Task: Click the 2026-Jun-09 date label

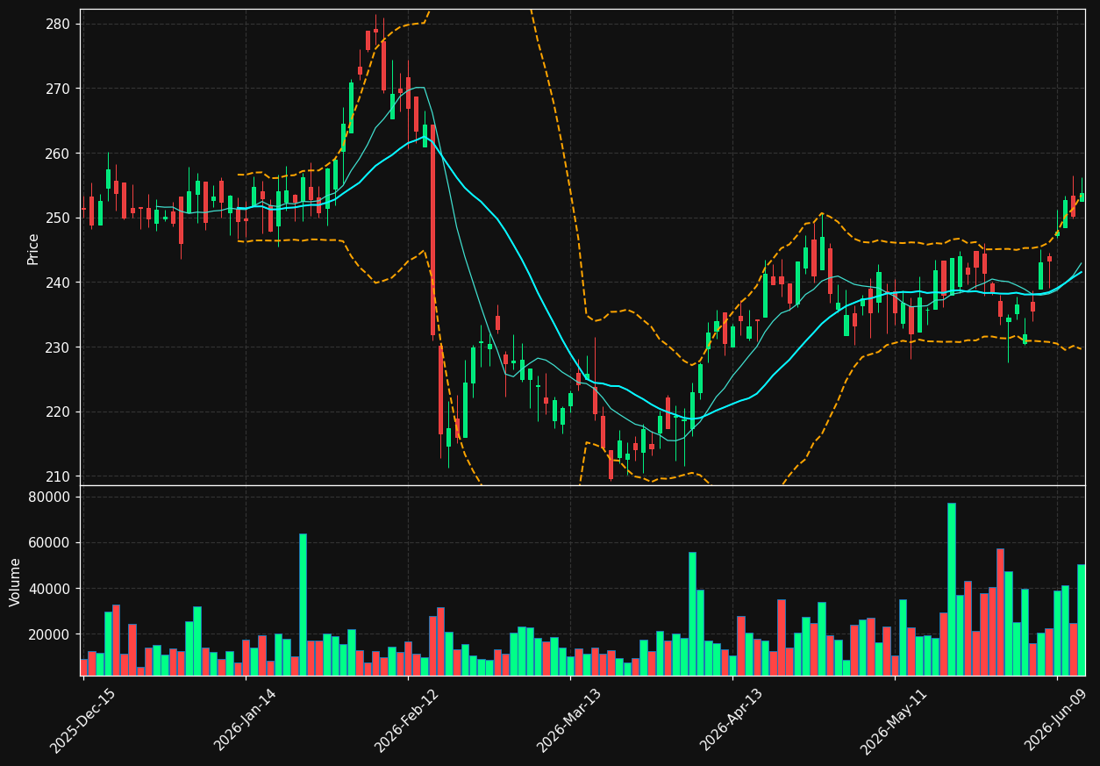Action: [1056, 719]
